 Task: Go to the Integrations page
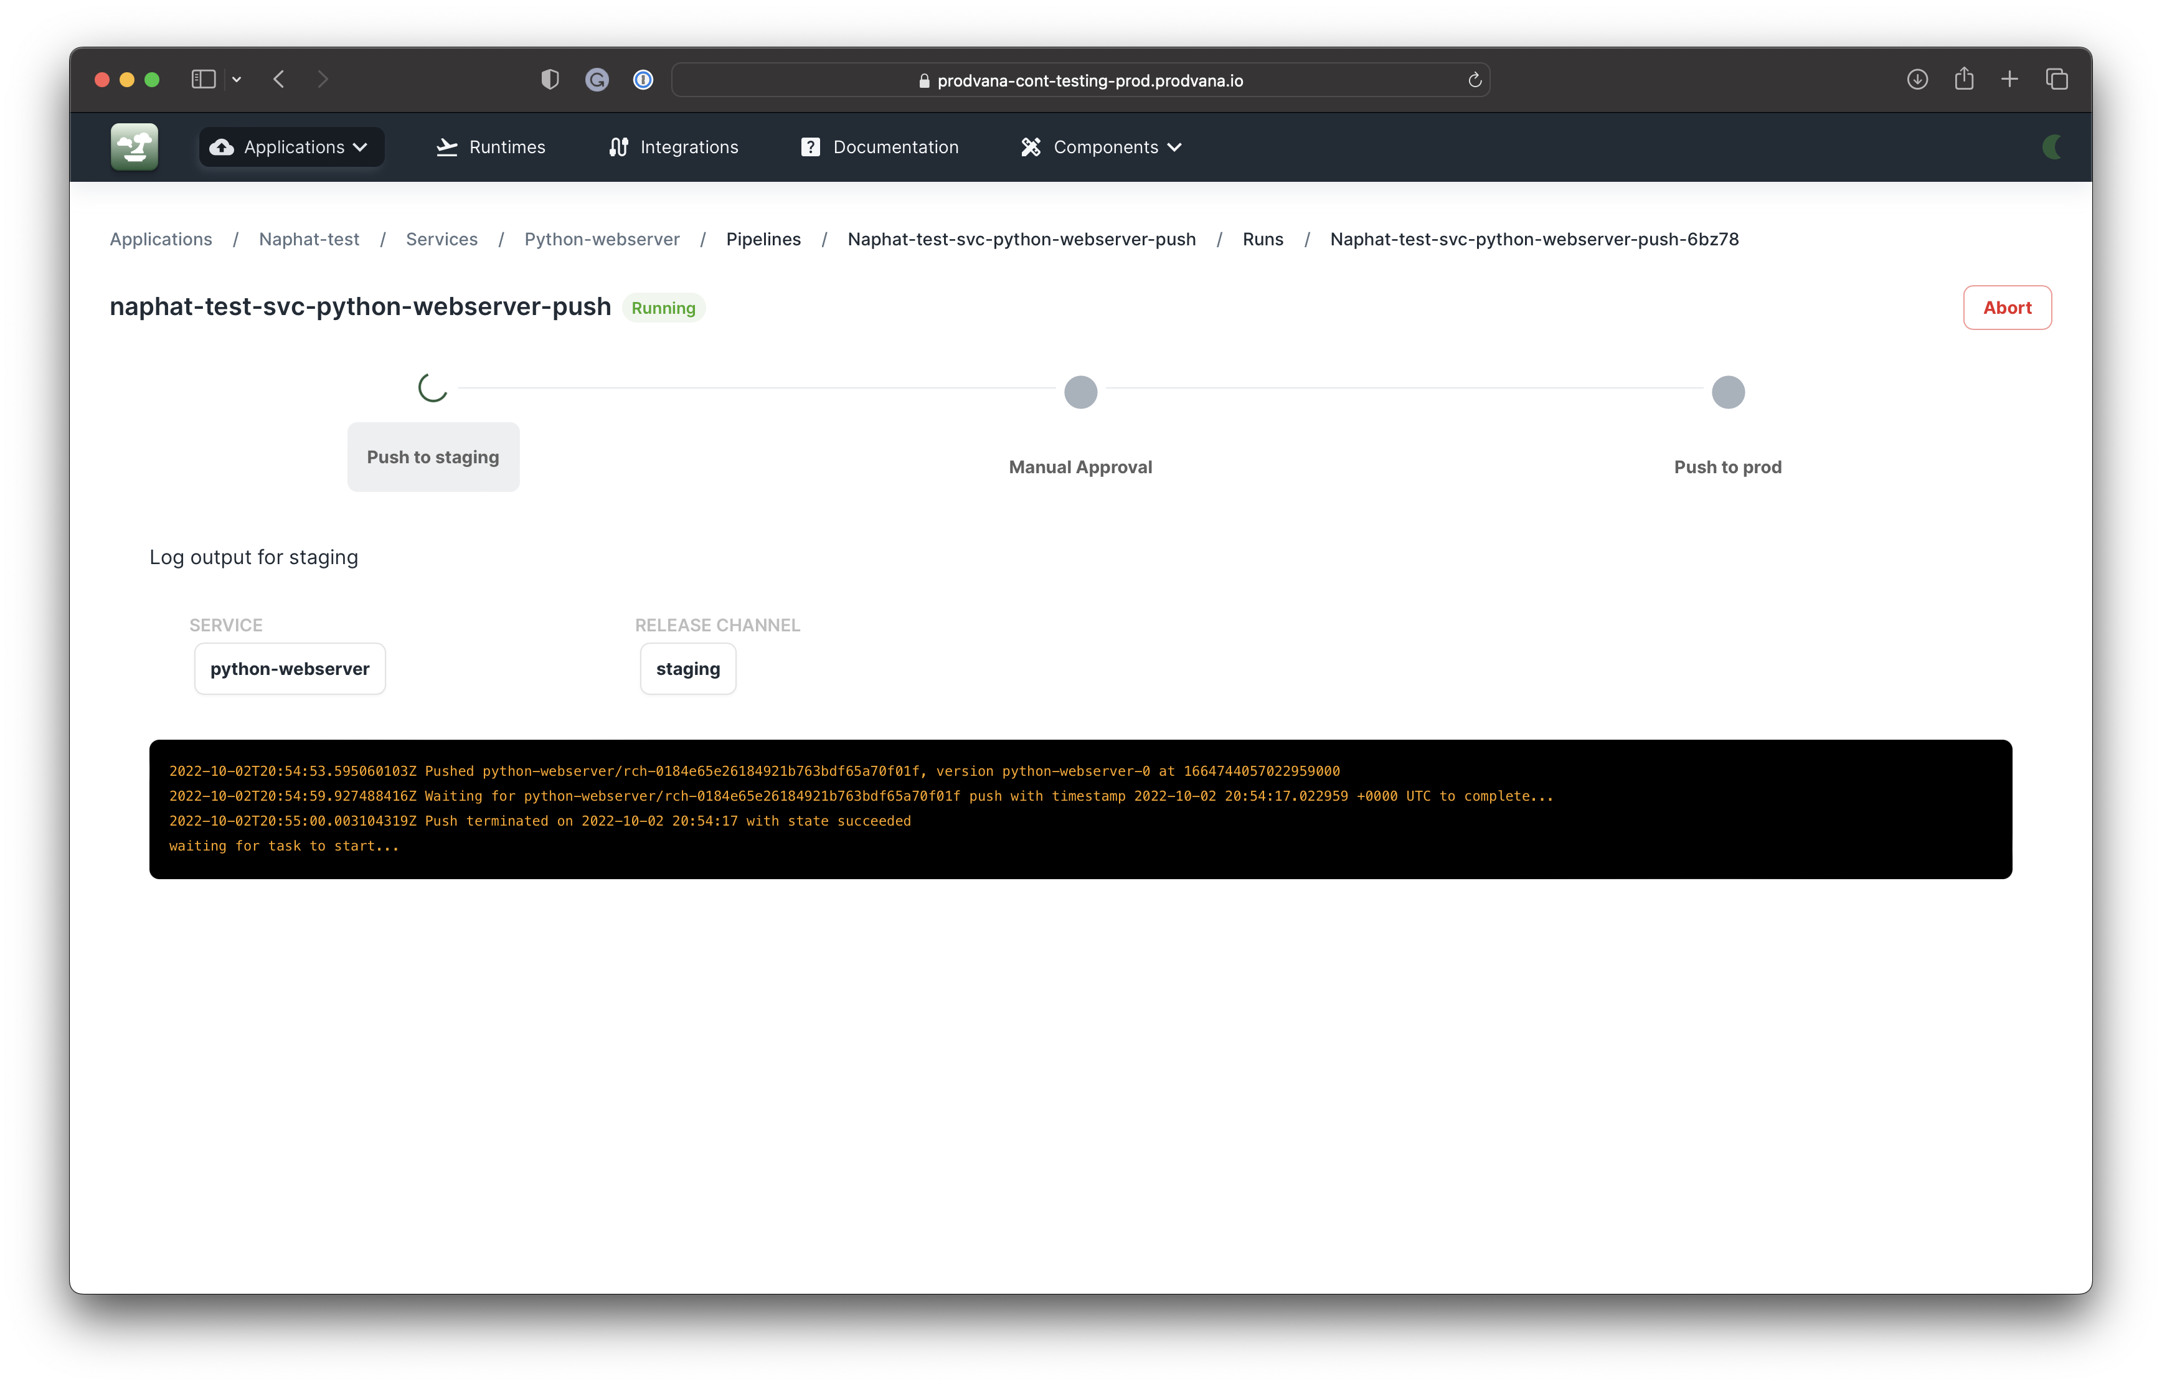[673, 147]
